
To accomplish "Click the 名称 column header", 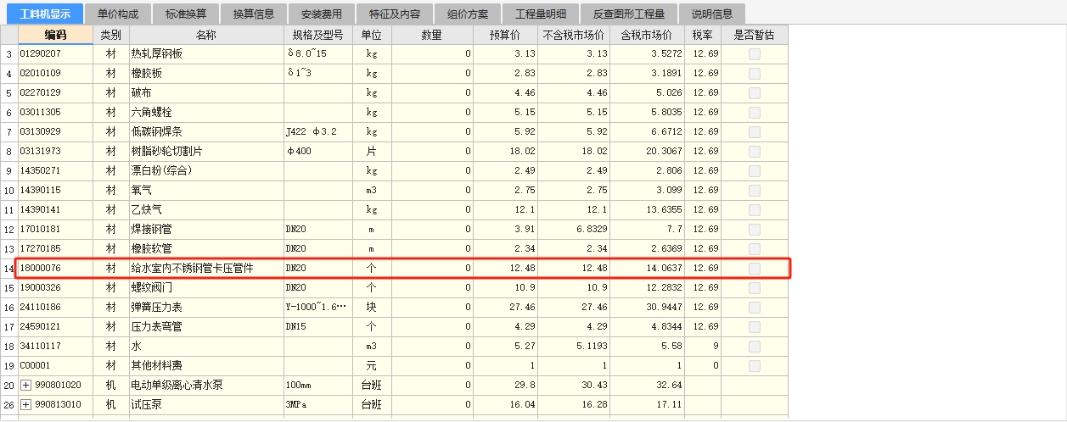I will [x=206, y=35].
